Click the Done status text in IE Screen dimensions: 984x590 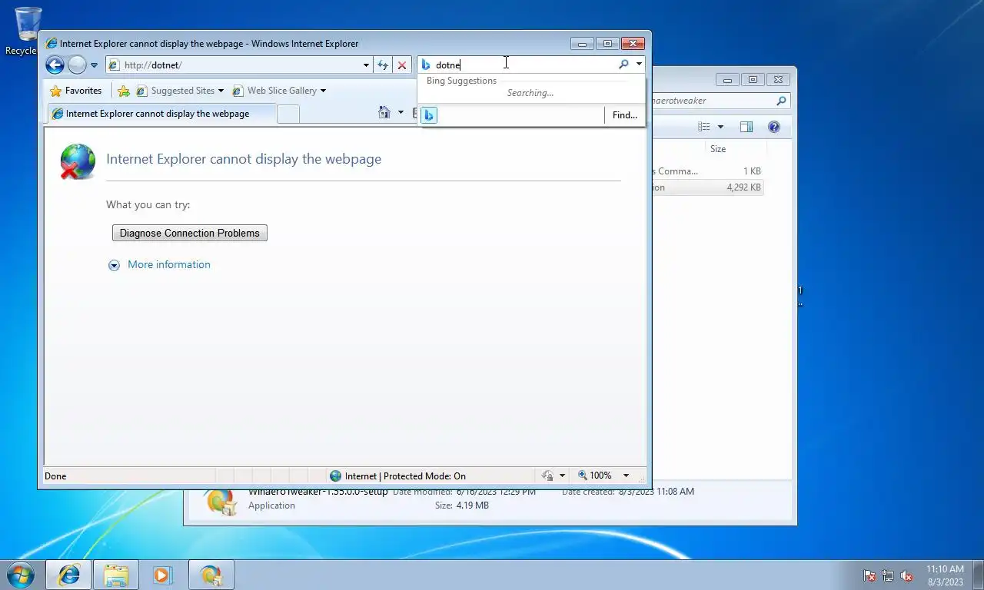click(55, 476)
